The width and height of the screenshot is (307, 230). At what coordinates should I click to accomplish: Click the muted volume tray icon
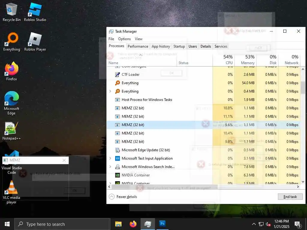tap(268, 224)
